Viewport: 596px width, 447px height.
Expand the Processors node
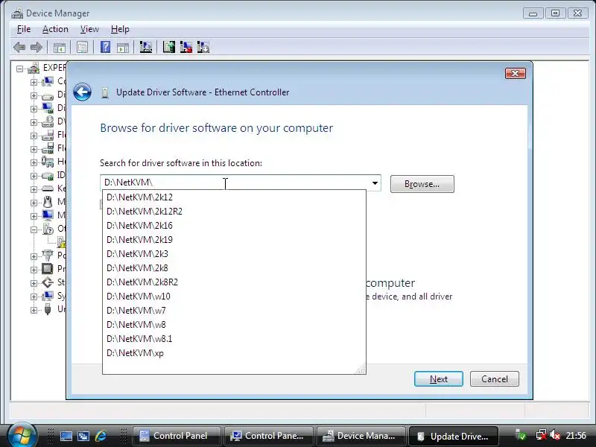34,270
